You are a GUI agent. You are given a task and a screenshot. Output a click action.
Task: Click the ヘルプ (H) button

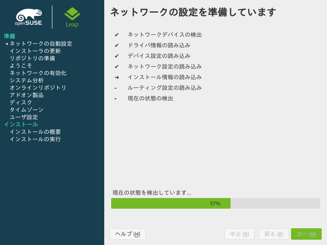click(128, 234)
